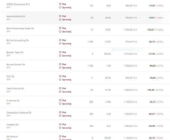Open Celon Pharma SA company link

15,89
